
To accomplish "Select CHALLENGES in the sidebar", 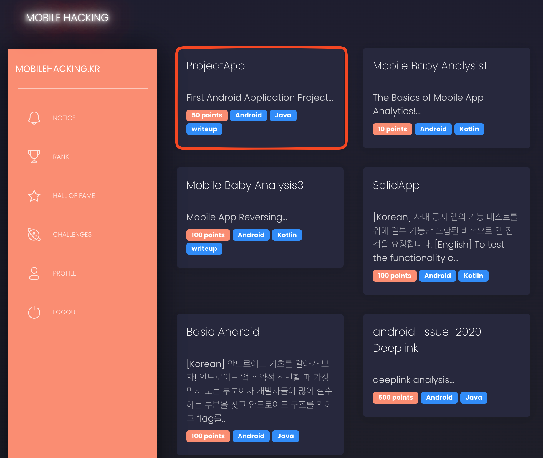I will [x=72, y=235].
